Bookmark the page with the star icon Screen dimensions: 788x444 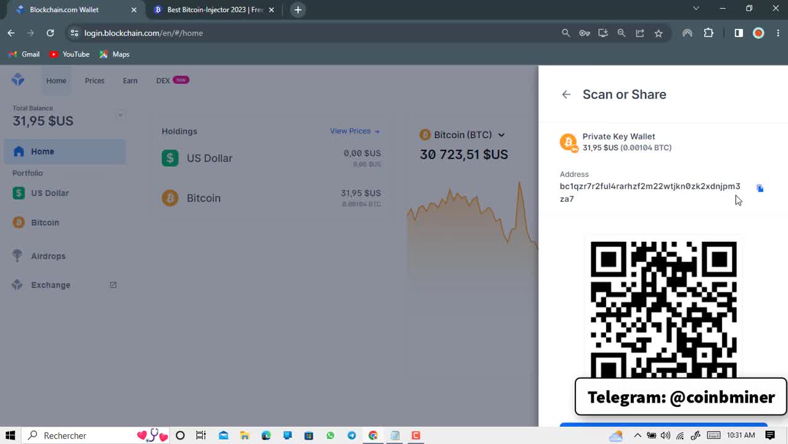[659, 33]
